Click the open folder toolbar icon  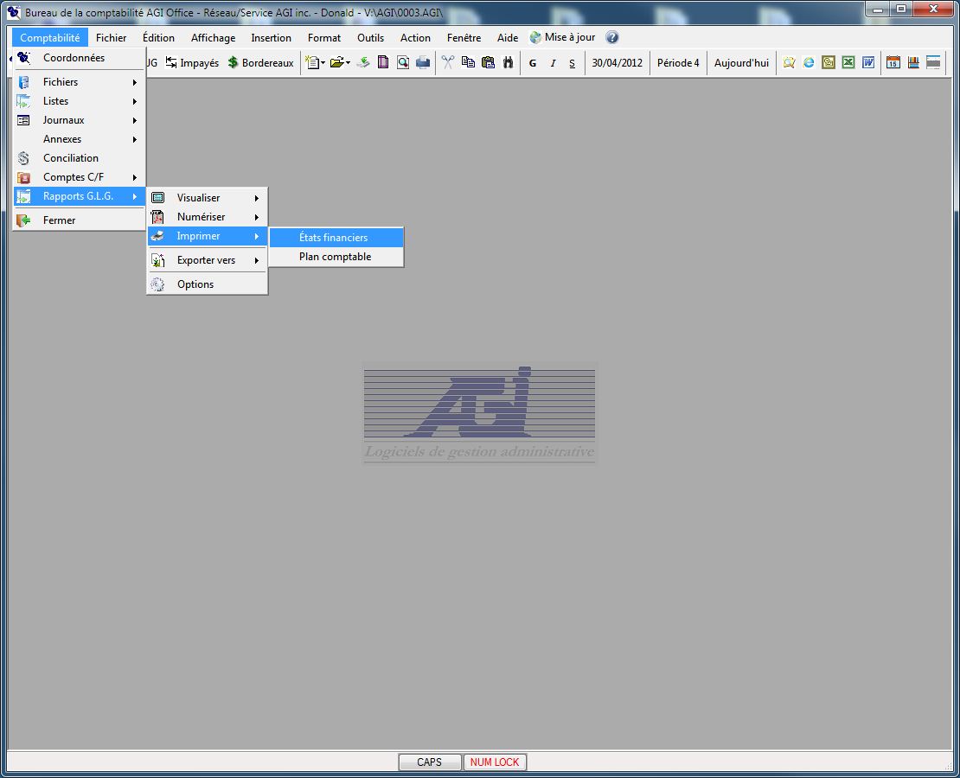[x=336, y=62]
